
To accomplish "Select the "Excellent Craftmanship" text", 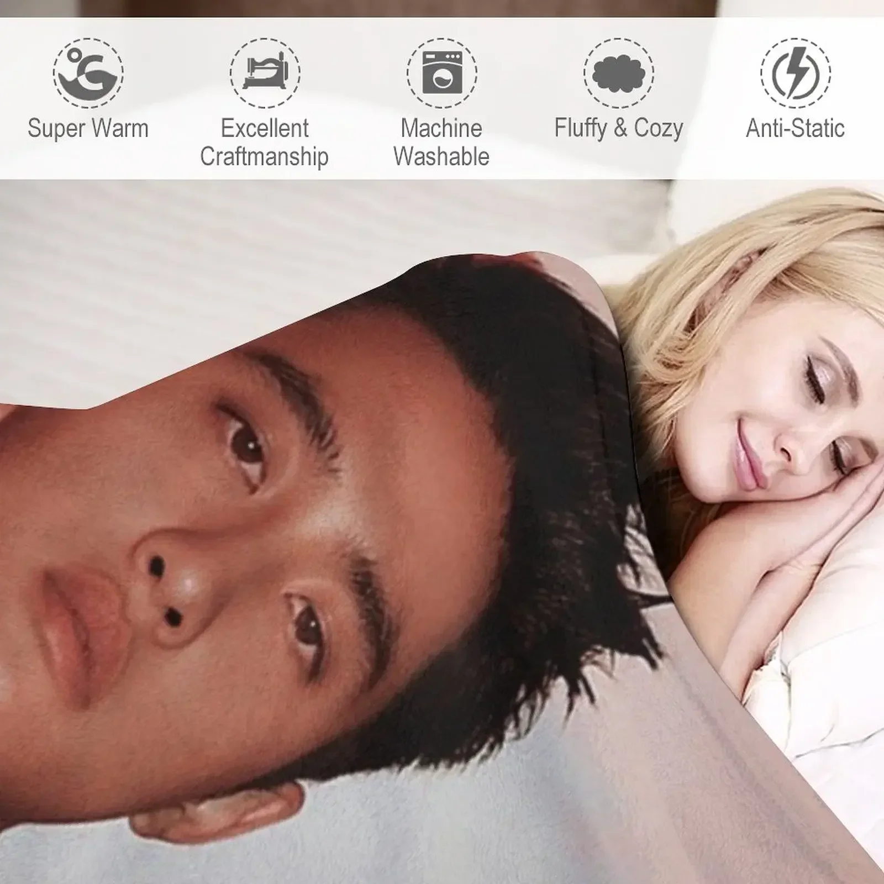I will point(265,143).
